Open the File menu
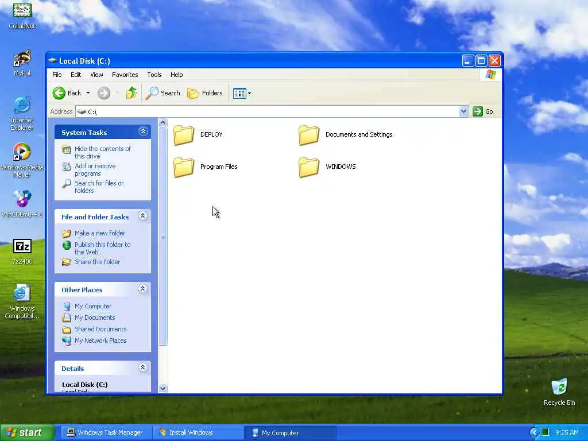Screen dimensions: 588x441 click(x=57, y=75)
